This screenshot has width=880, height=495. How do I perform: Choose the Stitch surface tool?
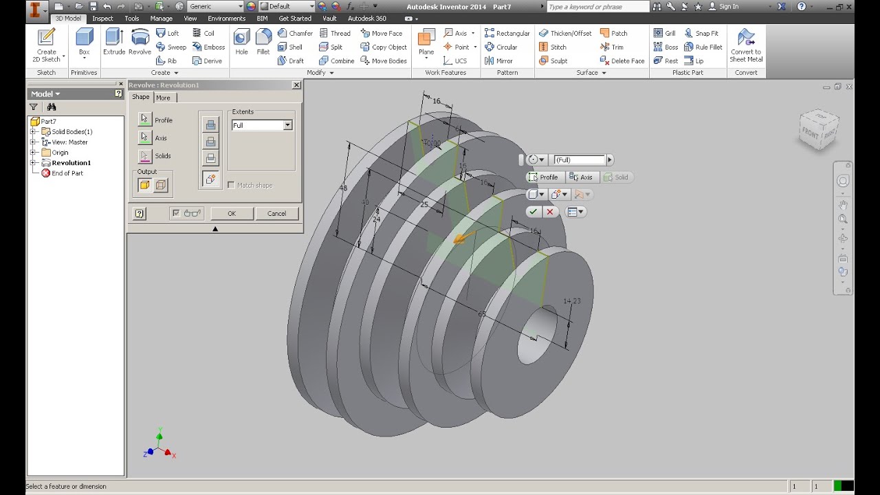pyautogui.click(x=553, y=47)
